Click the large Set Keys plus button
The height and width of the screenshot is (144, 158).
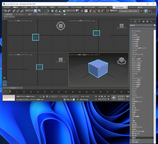point(114,98)
